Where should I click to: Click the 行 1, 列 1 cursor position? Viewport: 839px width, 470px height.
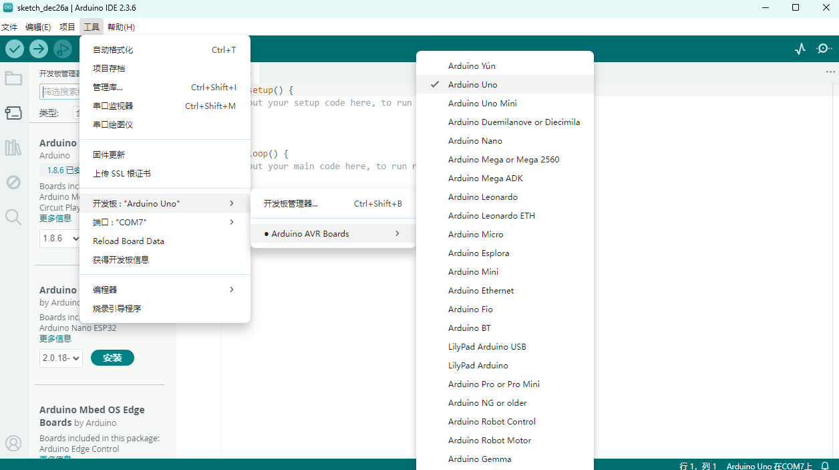click(698, 466)
